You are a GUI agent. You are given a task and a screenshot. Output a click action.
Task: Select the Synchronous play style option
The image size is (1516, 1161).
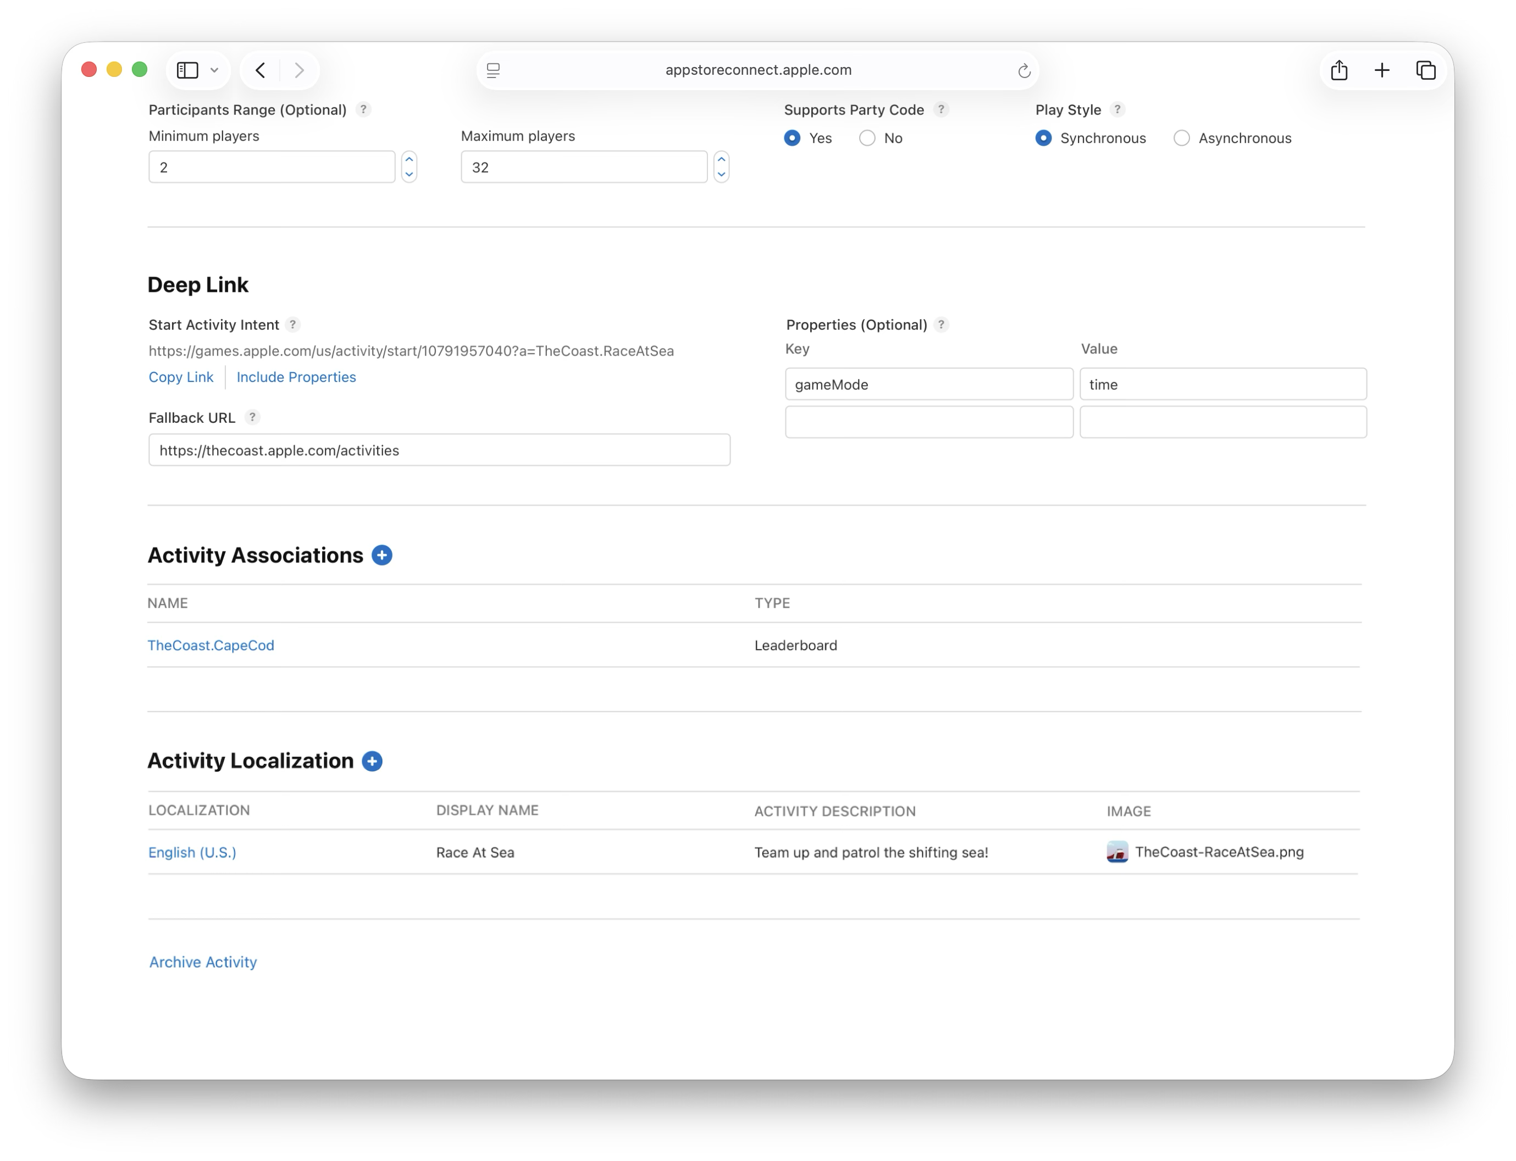pyautogui.click(x=1043, y=138)
